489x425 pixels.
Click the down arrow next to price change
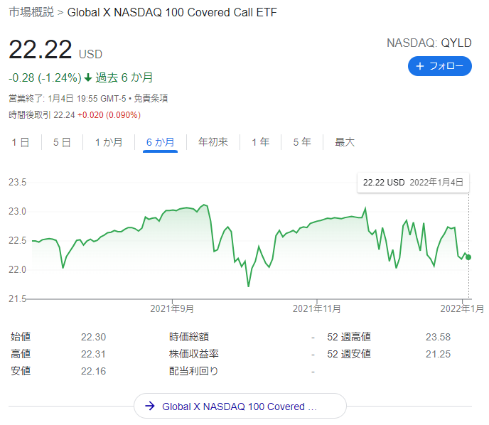tap(88, 77)
